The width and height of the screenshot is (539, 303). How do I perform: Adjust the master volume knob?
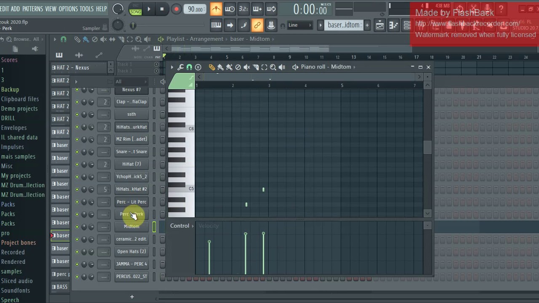tap(118, 9)
